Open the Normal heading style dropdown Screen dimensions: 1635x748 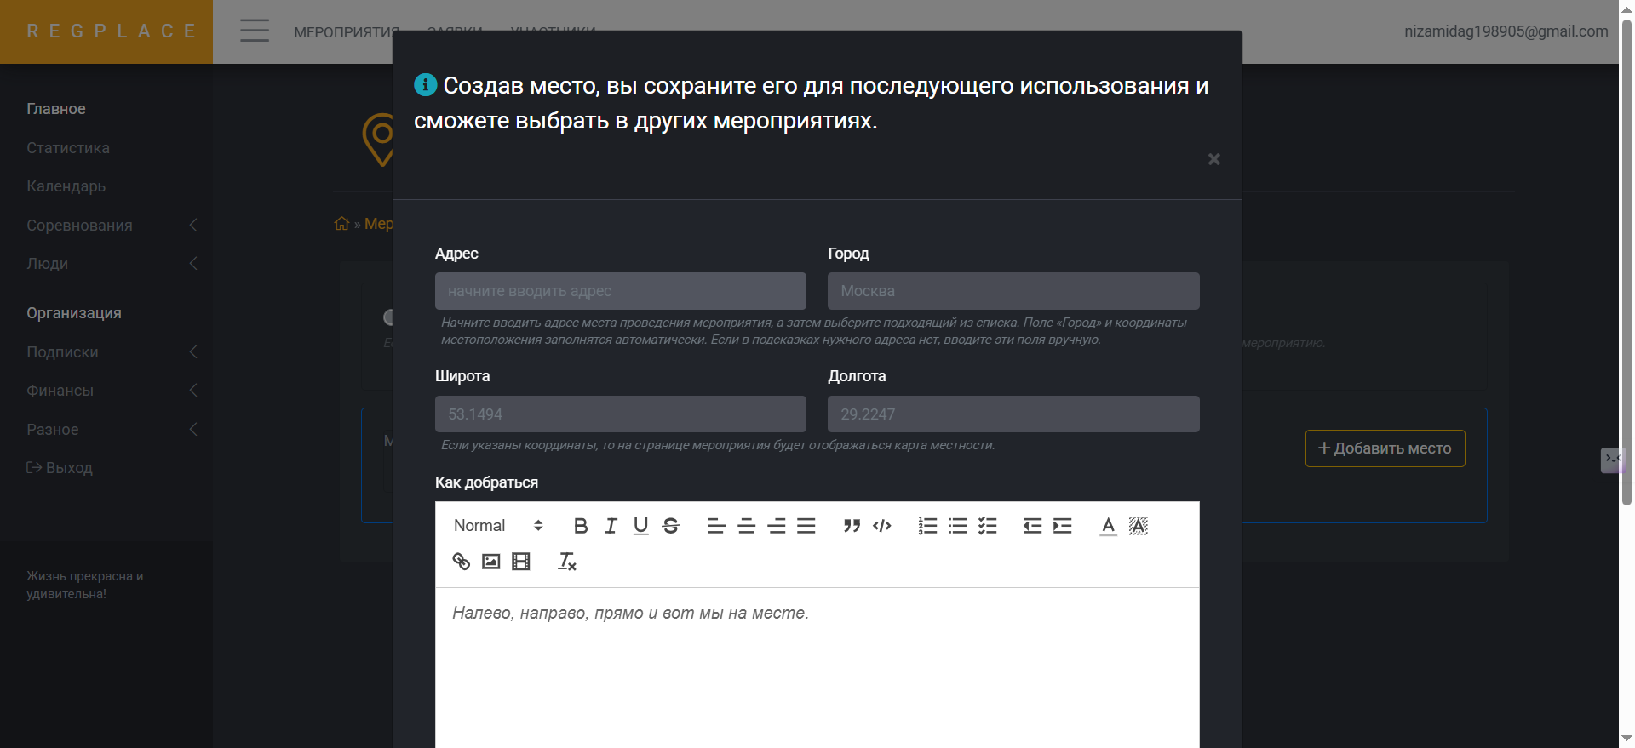pos(498,526)
